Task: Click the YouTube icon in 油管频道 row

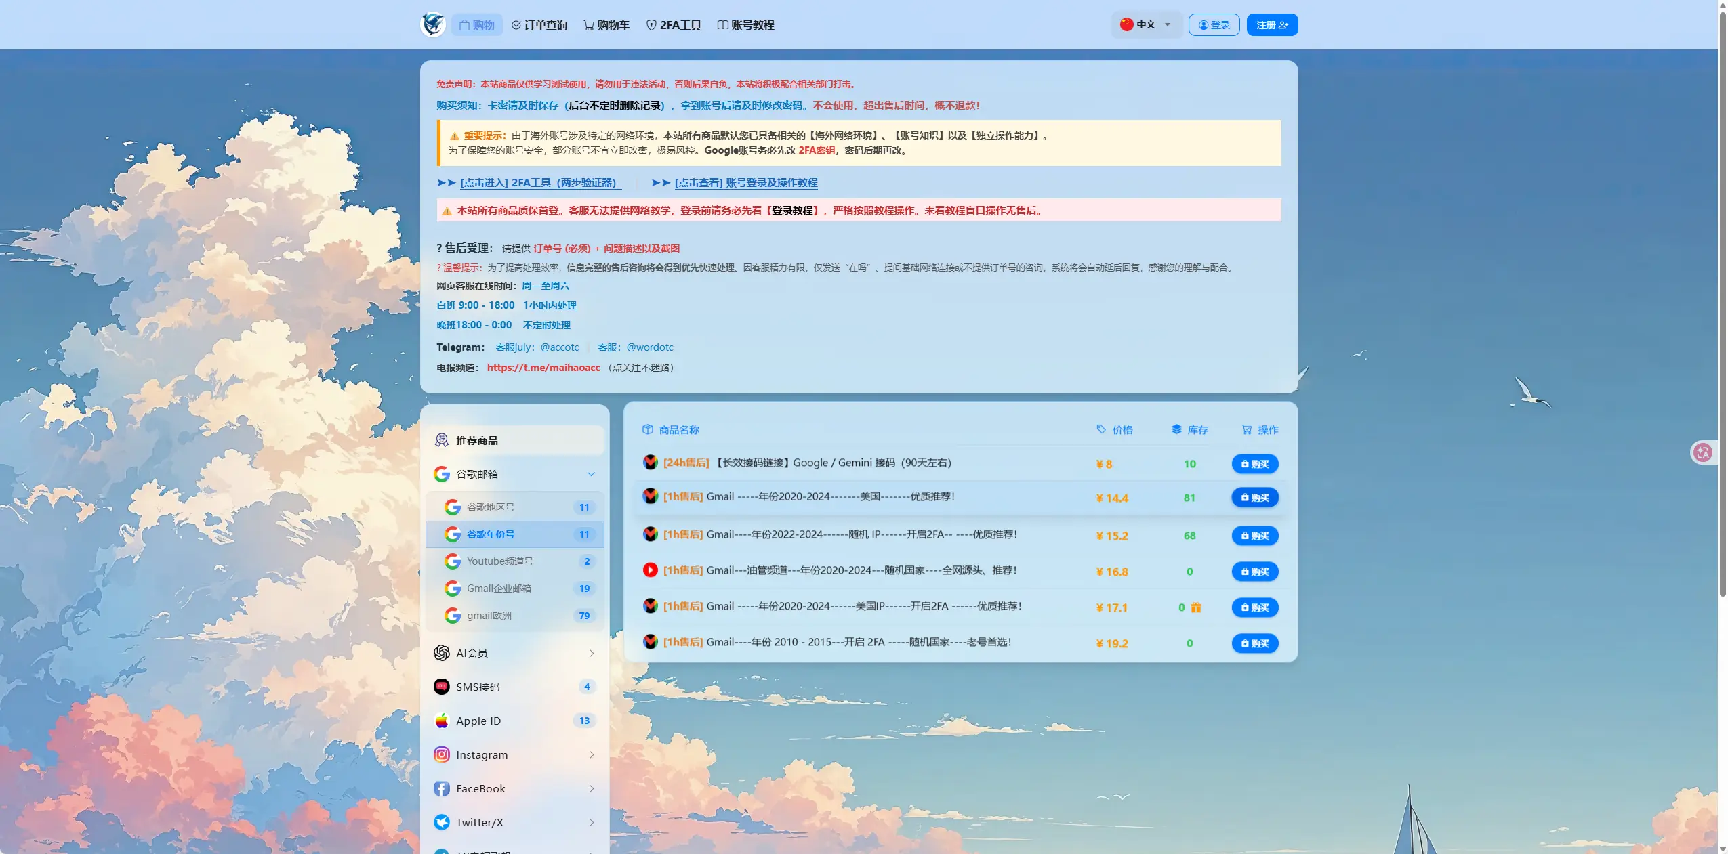Action: point(651,570)
